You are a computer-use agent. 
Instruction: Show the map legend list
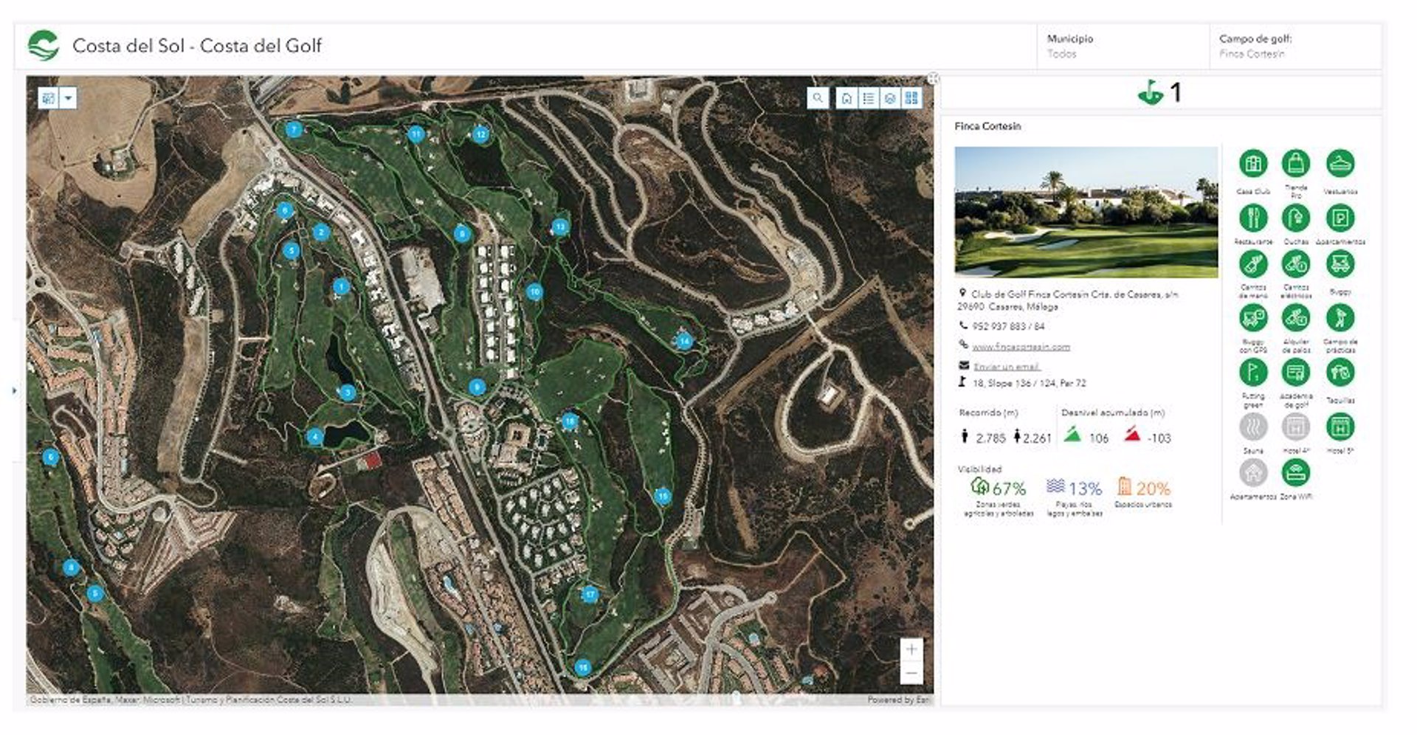click(x=869, y=98)
